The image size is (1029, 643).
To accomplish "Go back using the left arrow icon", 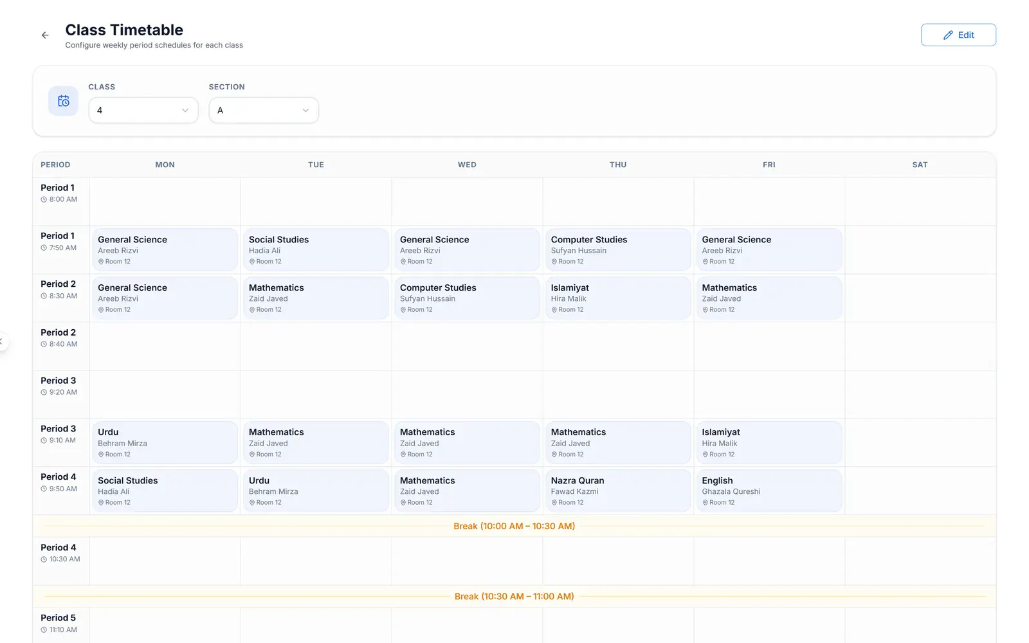I will (x=45, y=35).
